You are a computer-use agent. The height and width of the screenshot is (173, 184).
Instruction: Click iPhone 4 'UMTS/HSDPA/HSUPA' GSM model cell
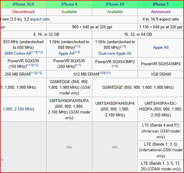point(69,109)
